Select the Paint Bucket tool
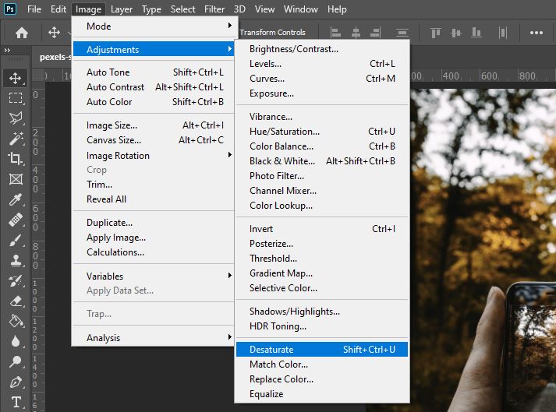The image size is (556, 412). [16, 321]
